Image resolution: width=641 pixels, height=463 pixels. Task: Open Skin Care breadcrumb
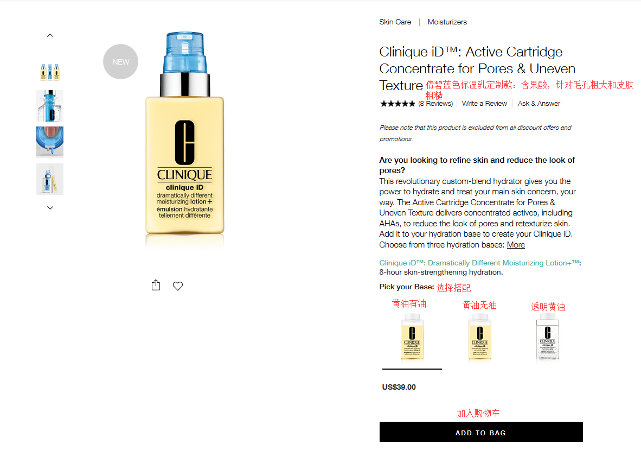[395, 22]
